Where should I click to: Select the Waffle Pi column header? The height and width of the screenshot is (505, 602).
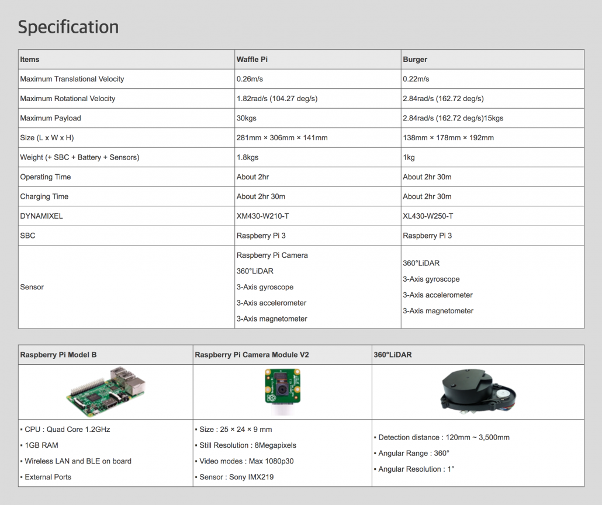252,60
